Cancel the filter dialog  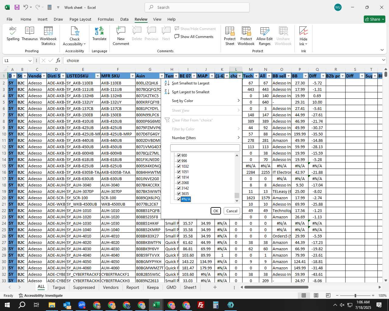[x=232, y=211]
